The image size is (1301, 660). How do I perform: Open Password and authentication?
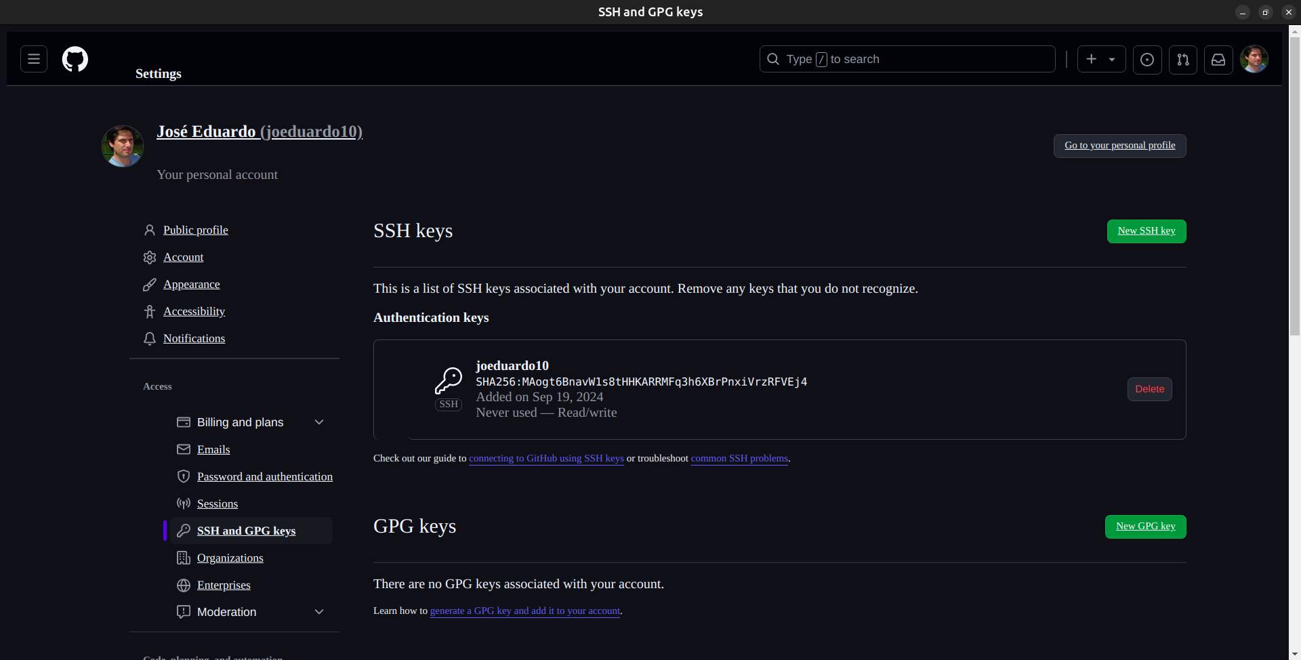(265, 476)
